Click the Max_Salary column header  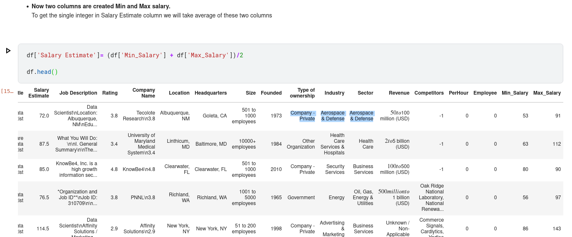tap(547, 93)
